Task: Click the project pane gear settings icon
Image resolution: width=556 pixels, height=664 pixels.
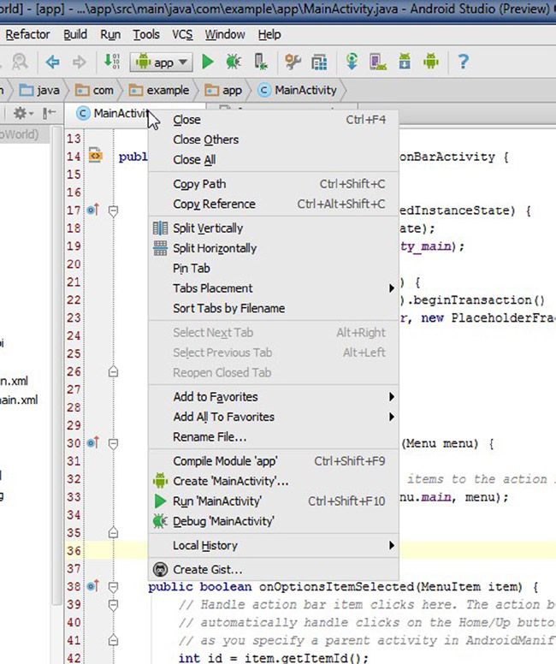Action: point(22,113)
